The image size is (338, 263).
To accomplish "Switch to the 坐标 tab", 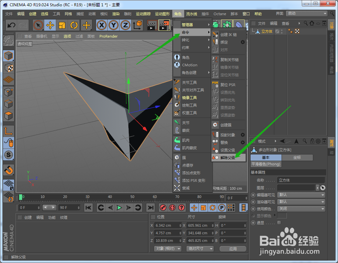I will [x=297, y=158].
